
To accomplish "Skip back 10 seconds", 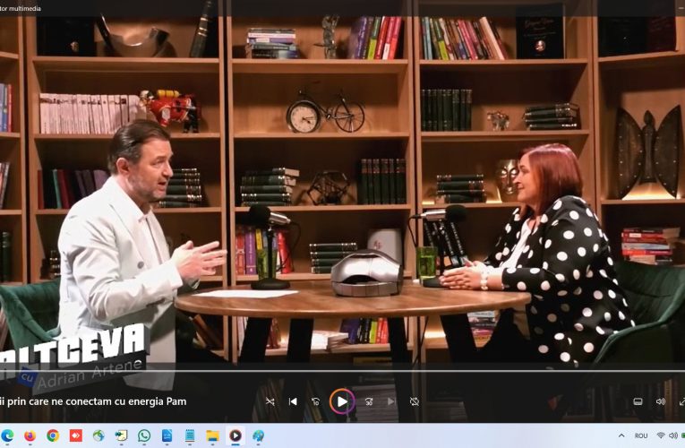I will (315, 401).
